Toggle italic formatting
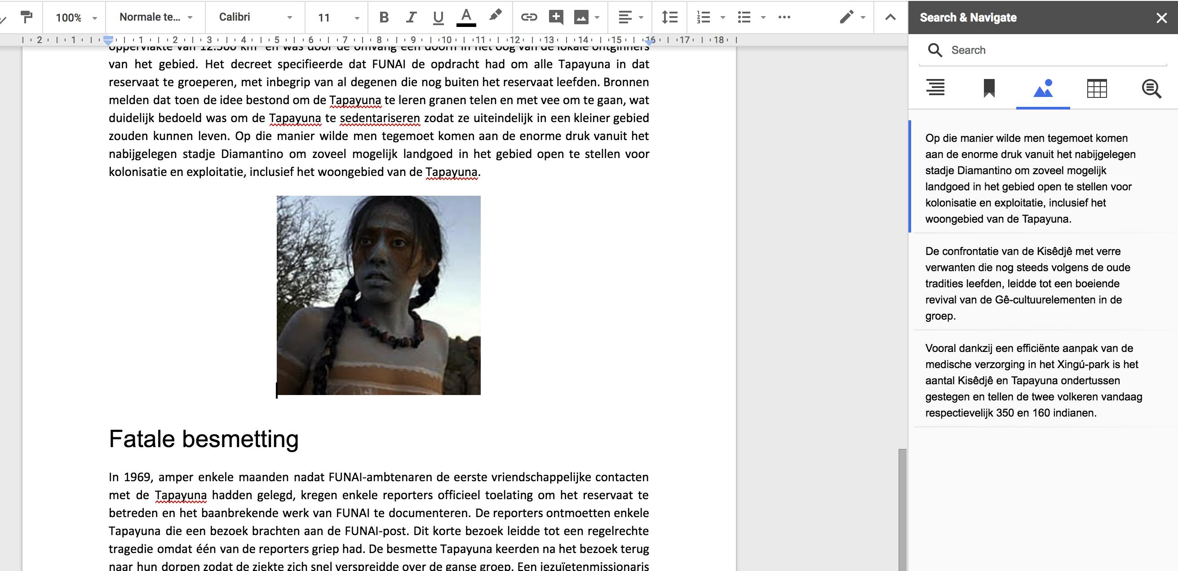 point(411,18)
